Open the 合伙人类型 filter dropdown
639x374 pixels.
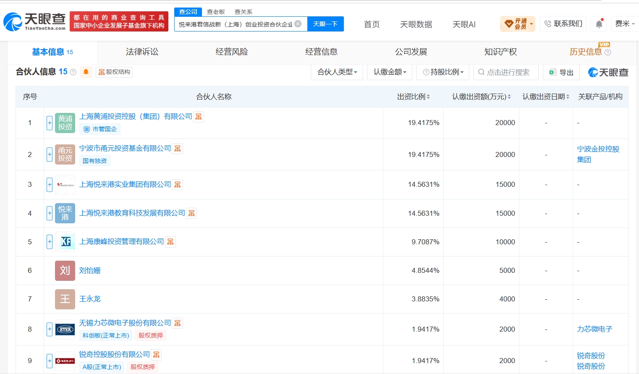click(337, 72)
